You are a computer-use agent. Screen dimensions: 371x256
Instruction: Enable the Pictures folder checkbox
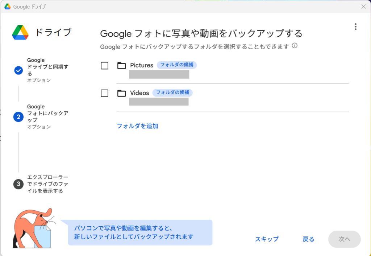[x=104, y=66]
